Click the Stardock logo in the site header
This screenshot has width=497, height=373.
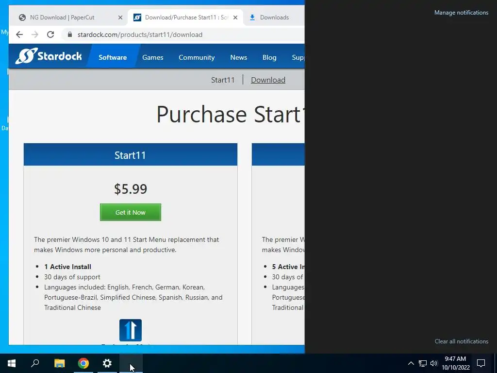point(49,56)
